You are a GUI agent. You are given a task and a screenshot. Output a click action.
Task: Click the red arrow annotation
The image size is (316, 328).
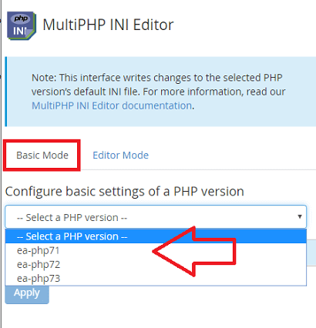click(194, 252)
